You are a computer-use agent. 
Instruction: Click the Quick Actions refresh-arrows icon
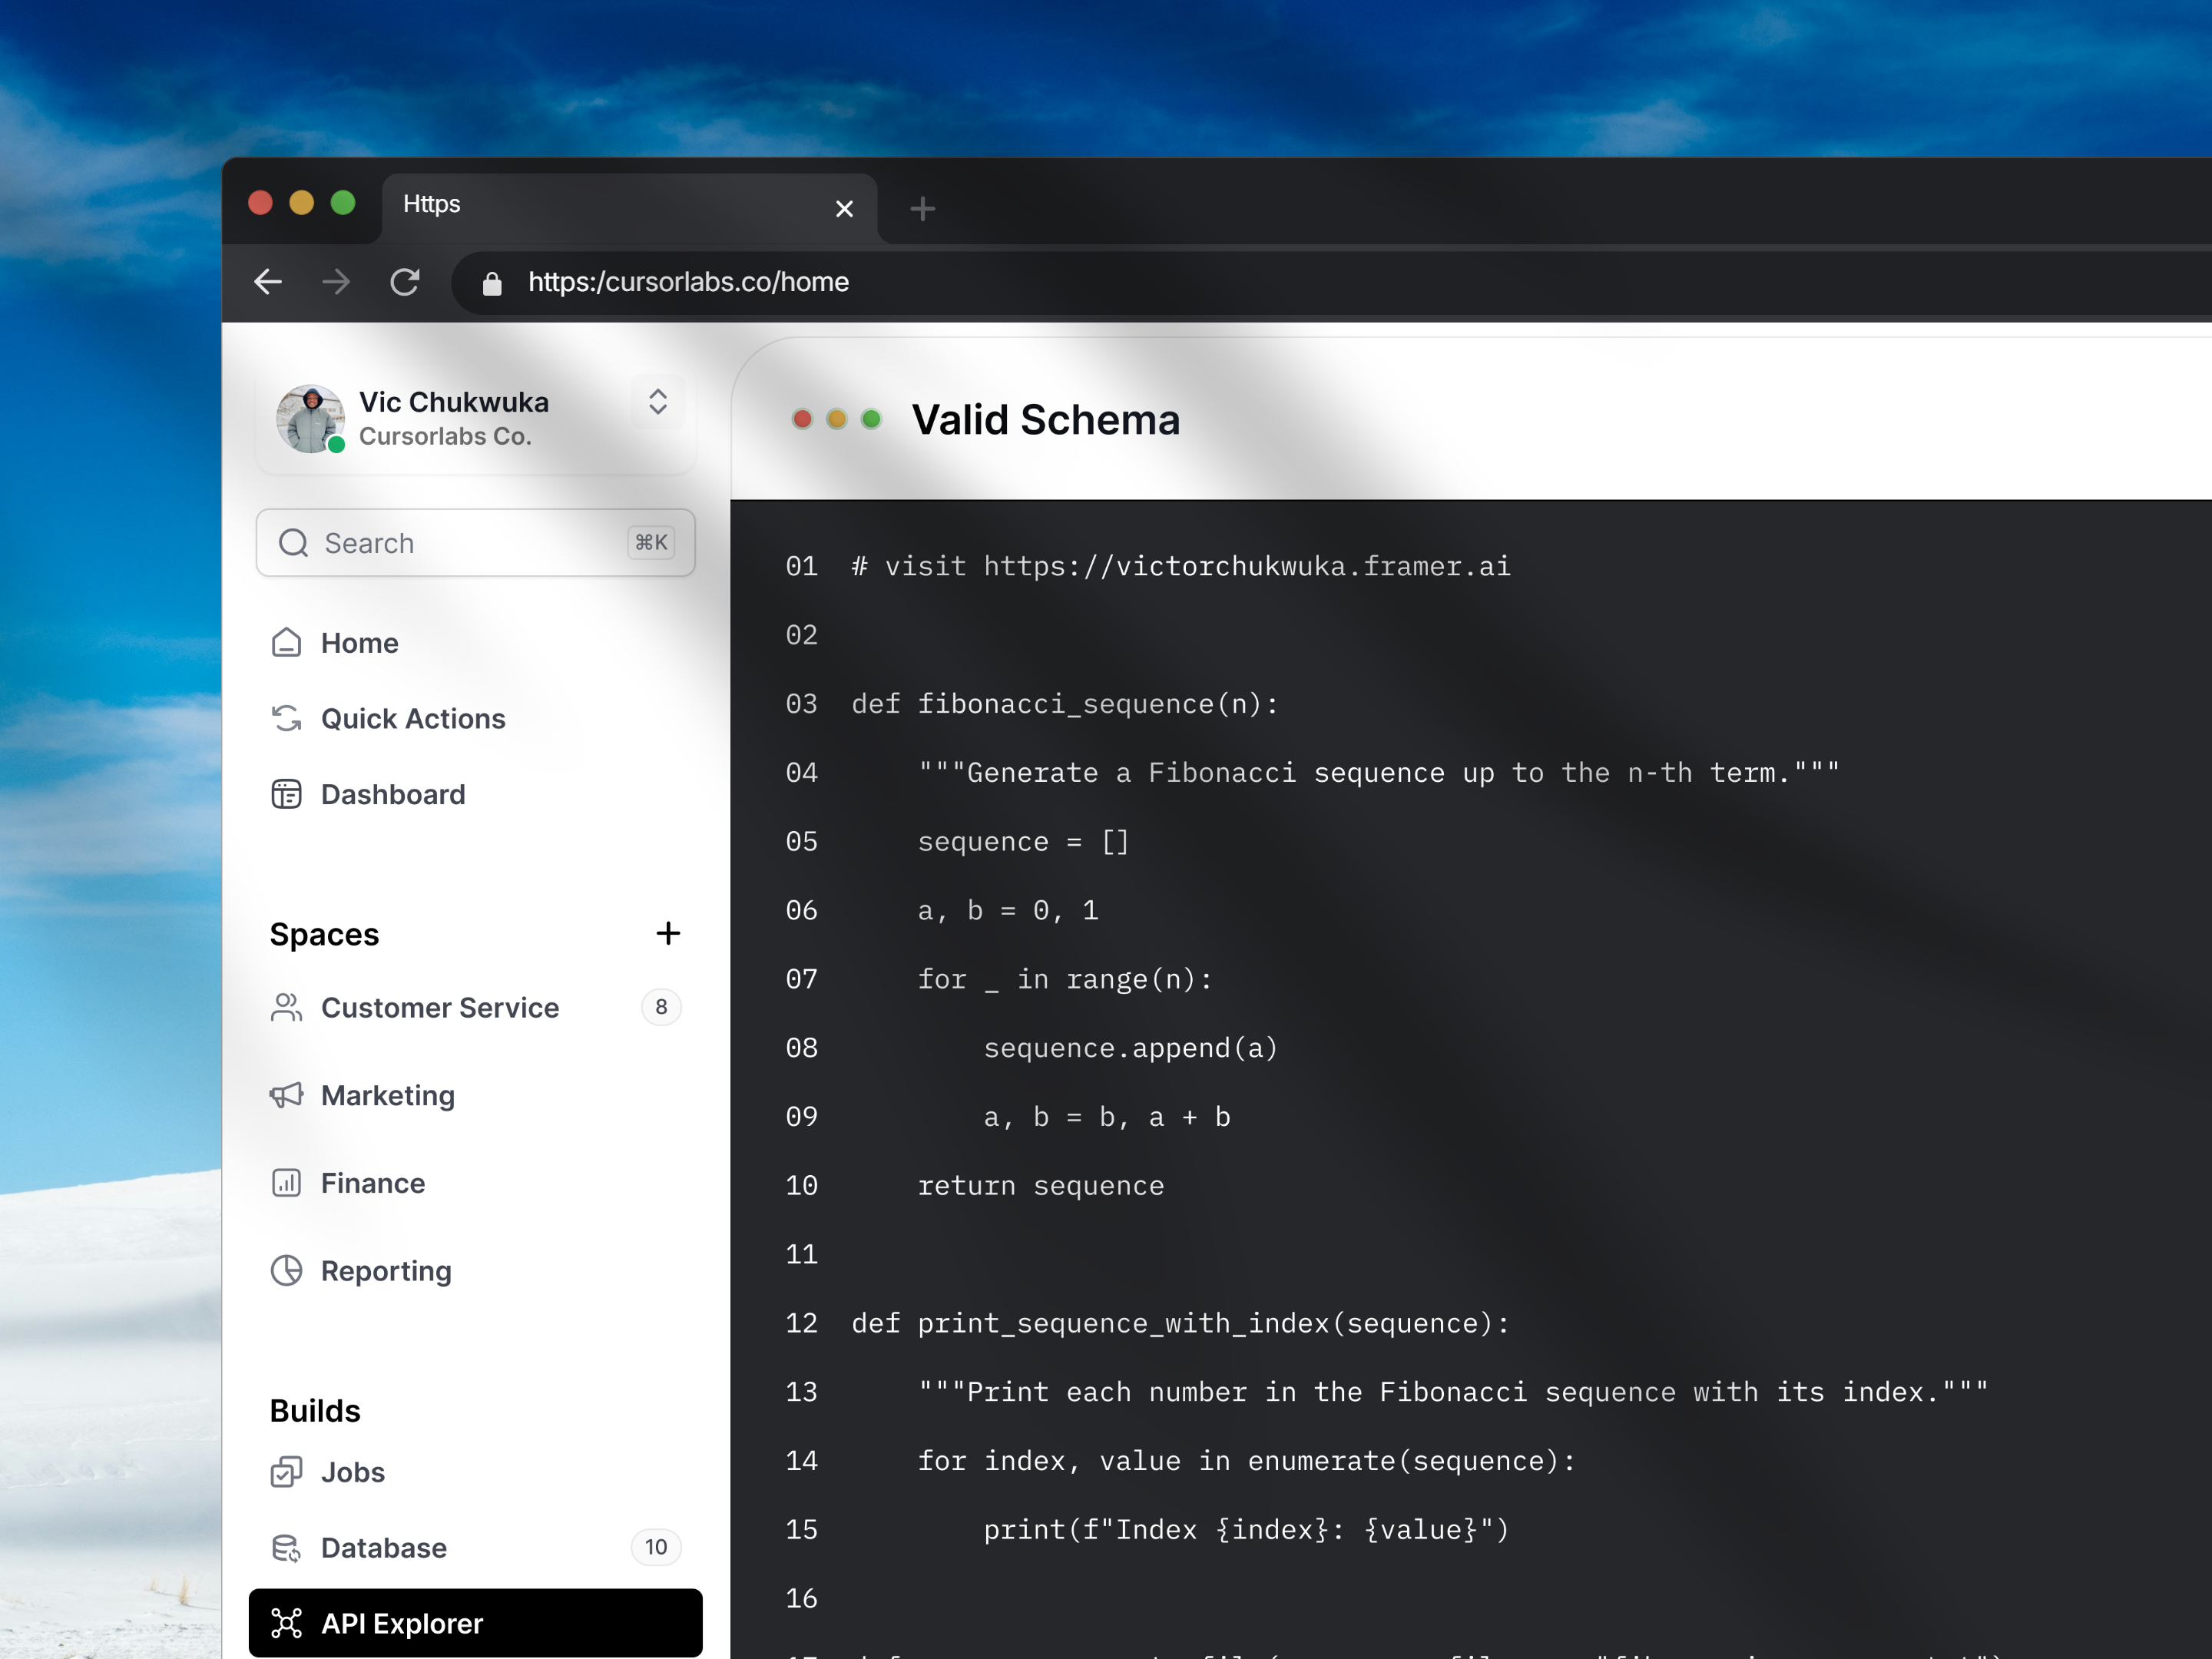286,718
